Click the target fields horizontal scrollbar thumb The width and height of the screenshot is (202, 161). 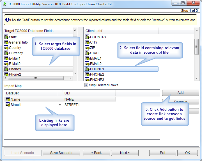tap(36, 78)
